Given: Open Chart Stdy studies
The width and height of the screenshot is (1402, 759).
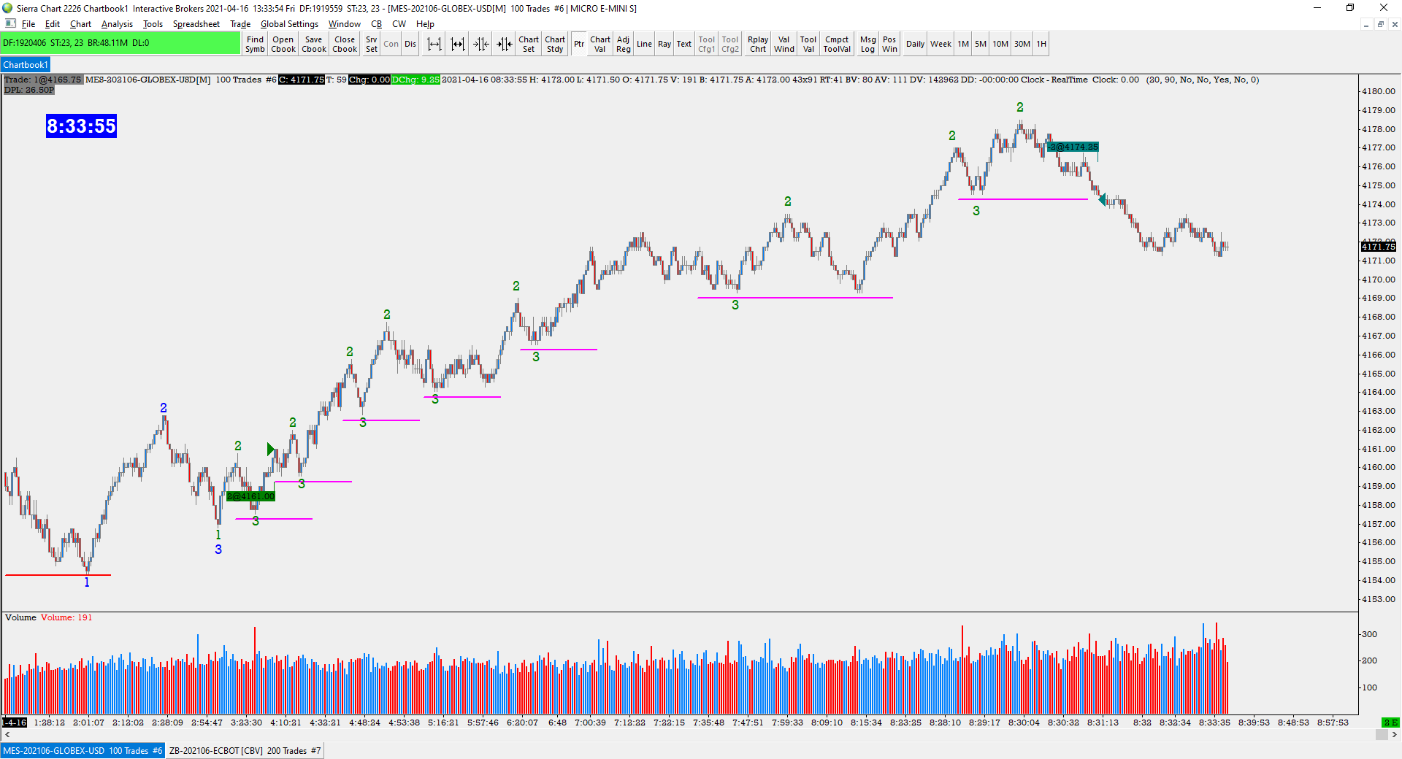Looking at the screenshot, I should coord(555,44).
